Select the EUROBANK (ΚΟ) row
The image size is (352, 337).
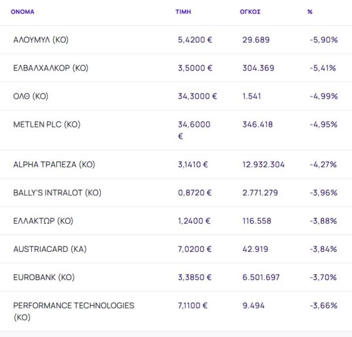tap(44, 277)
